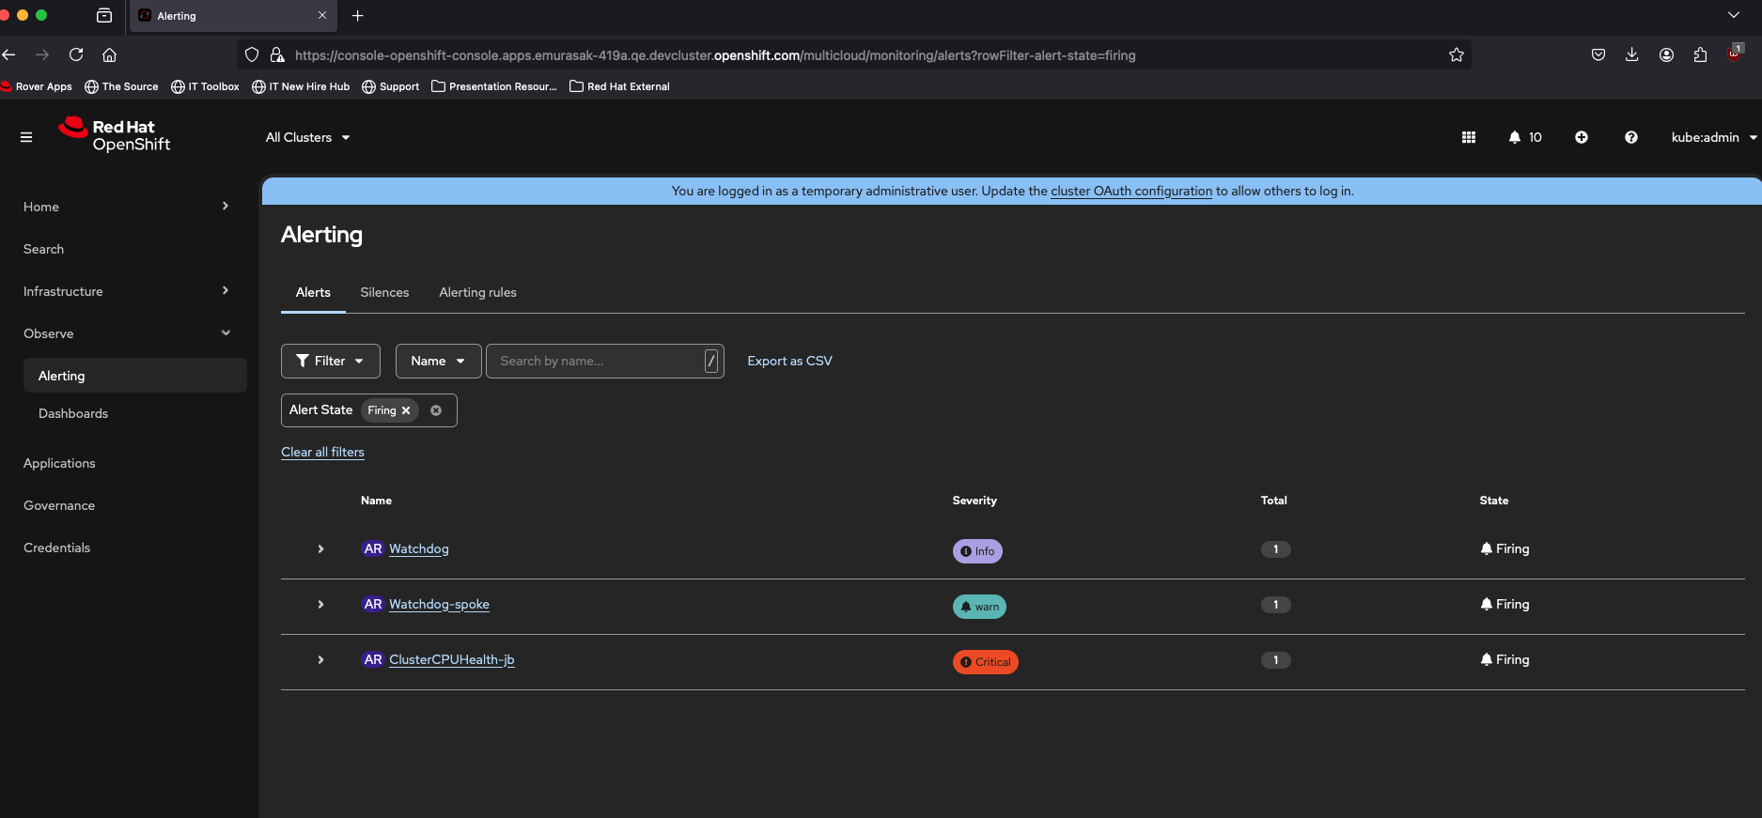Click Clear all filters link
1762x818 pixels.
[322, 452]
